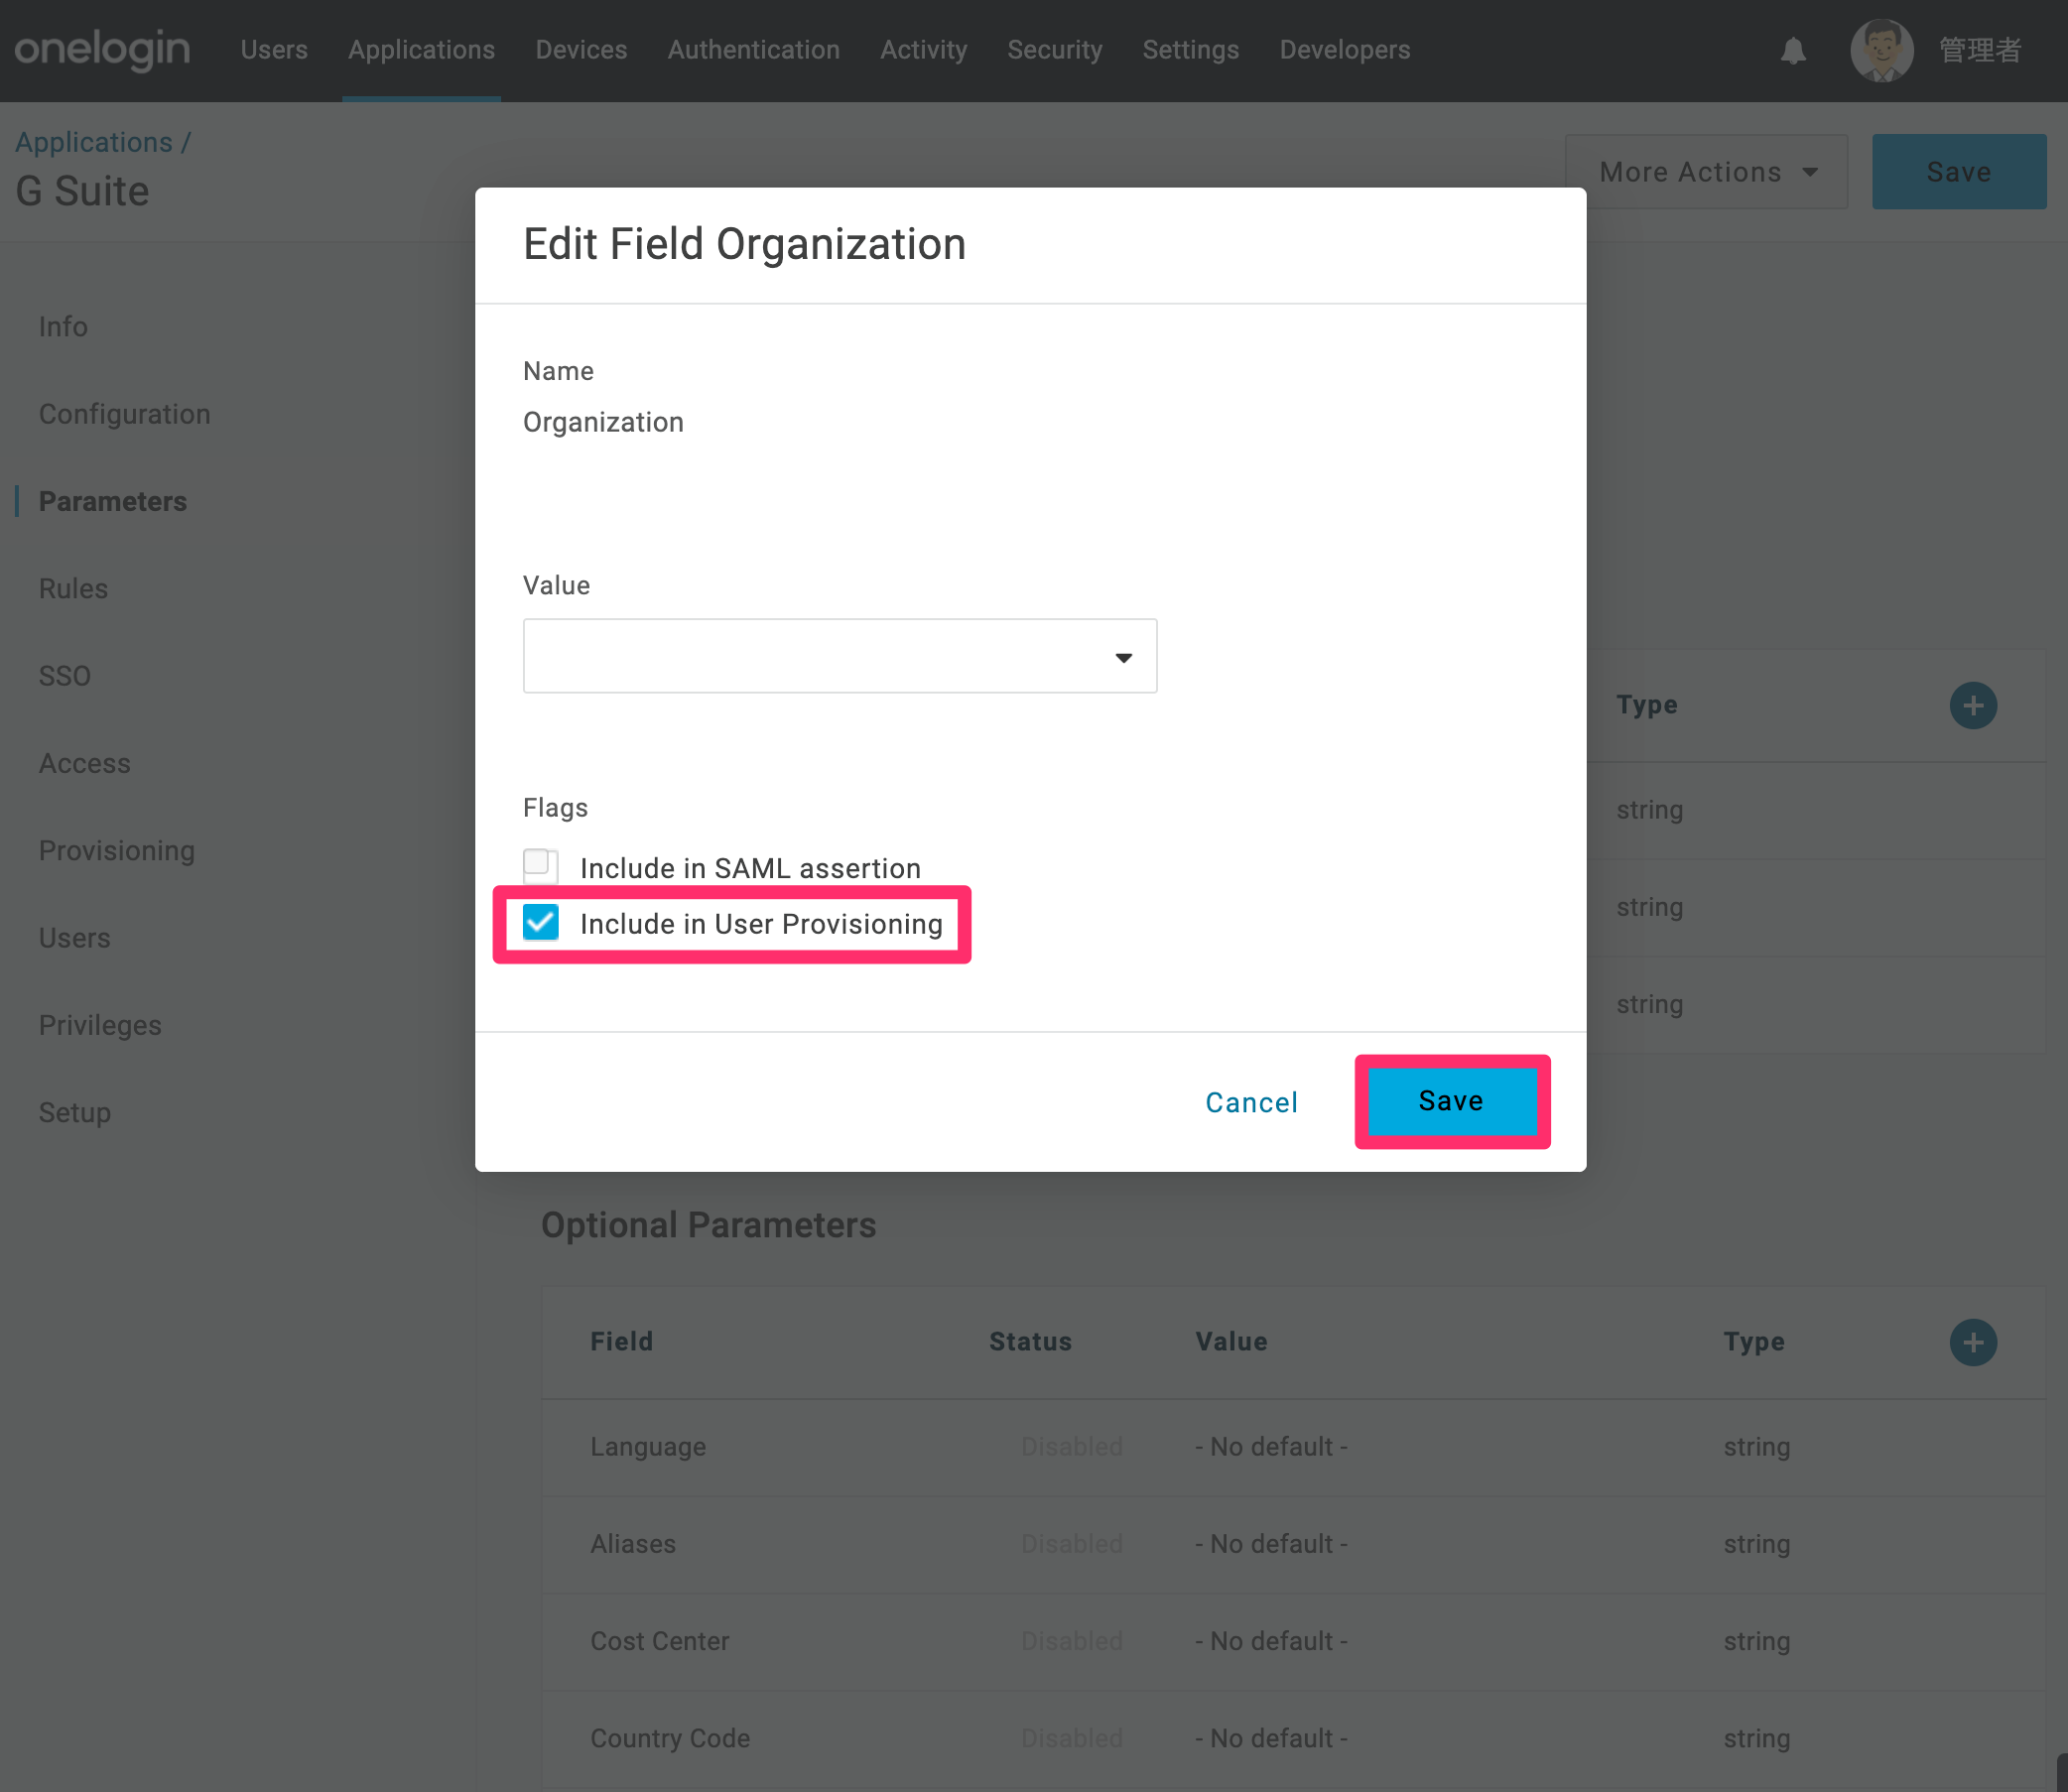Click the admin user avatar

(x=1881, y=50)
